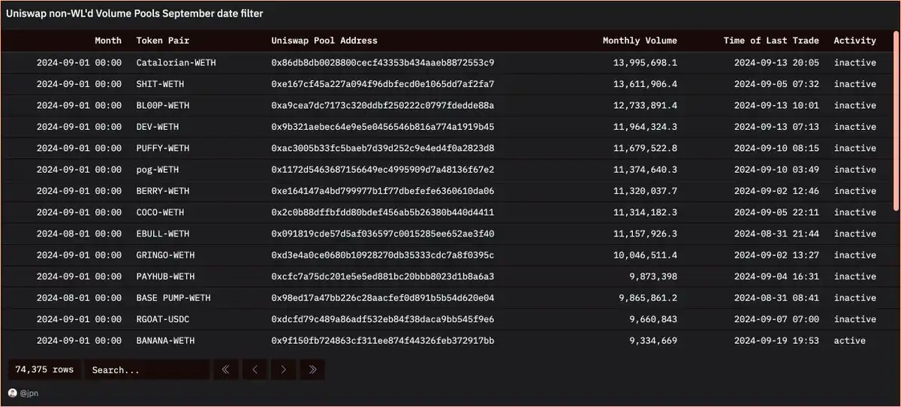Select the RGOAT-USDC token pair cell
The width and height of the screenshot is (901, 407).
pyautogui.click(x=165, y=319)
